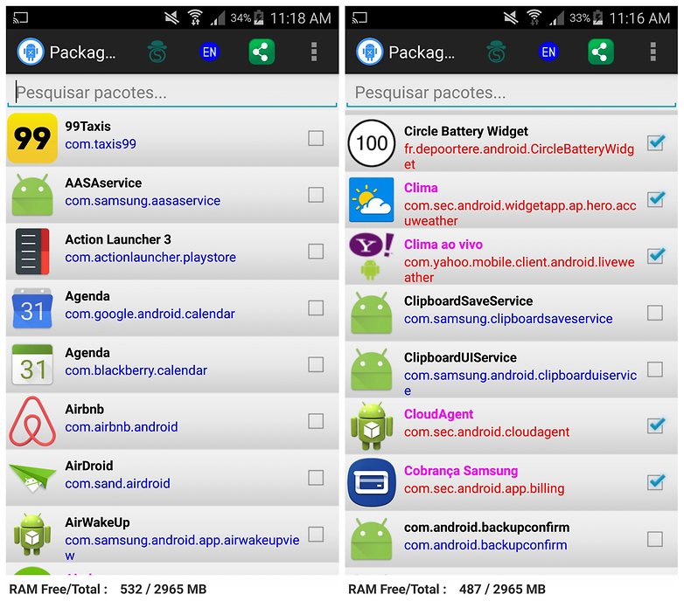Tap the Action Launcher 3 app icon
The height and width of the screenshot is (608, 684).
(32, 252)
